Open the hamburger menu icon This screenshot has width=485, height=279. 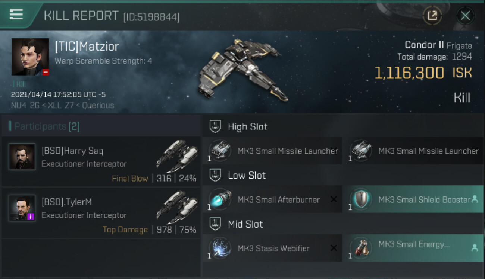coord(16,15)
